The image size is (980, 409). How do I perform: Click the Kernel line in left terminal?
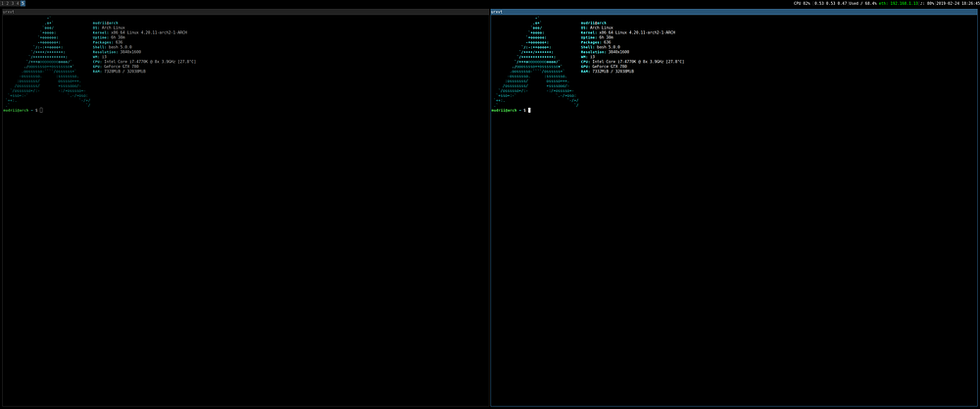click(x=139, y=32)
